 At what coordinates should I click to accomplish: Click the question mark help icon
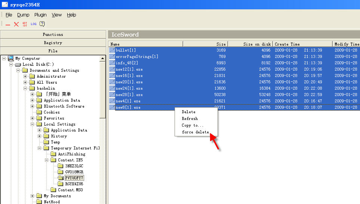click(42, 24)
